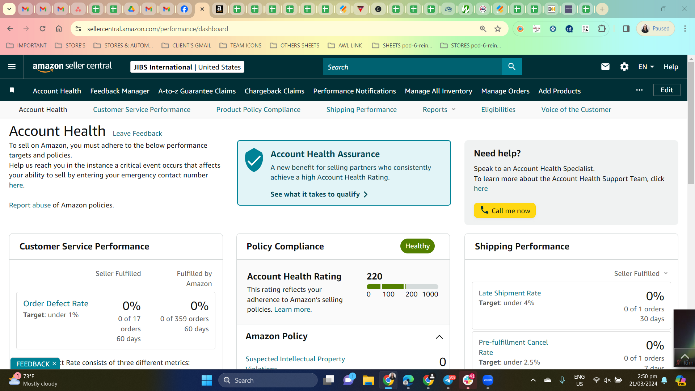This screenshot has height=391, width=695.
Task: Open Telegram from the taskbar
Action: pyautogui.click(x=448, y=380)
